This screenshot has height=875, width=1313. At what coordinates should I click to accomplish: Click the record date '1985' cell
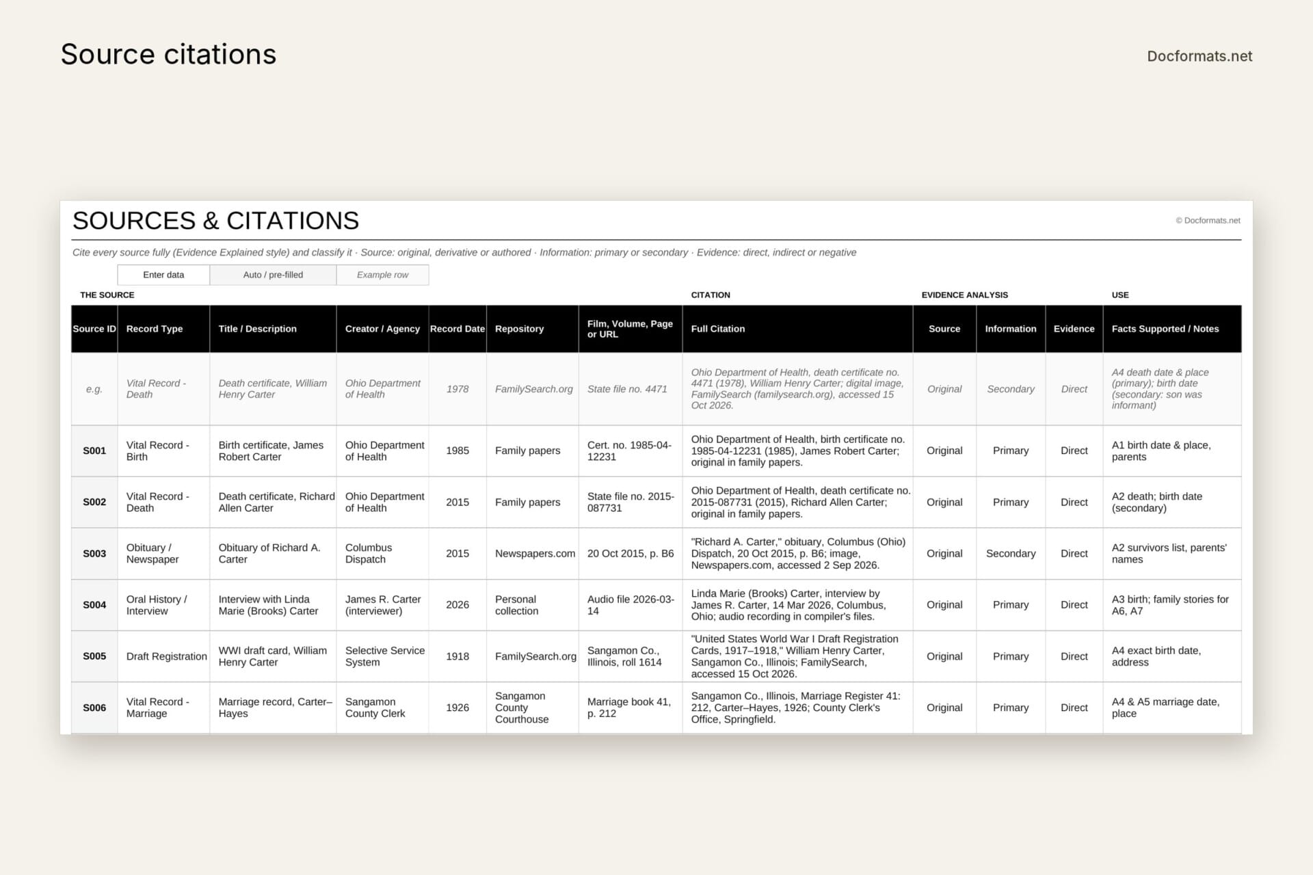pos(457,450)
